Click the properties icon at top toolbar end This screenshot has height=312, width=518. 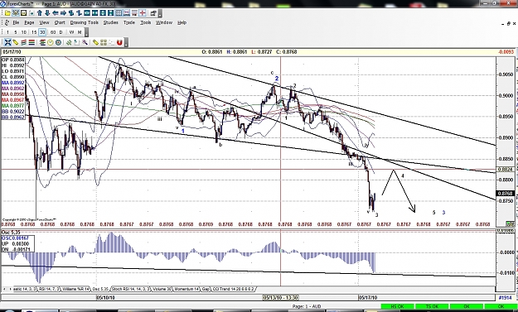pyautogui.click(x=153, y=13)
